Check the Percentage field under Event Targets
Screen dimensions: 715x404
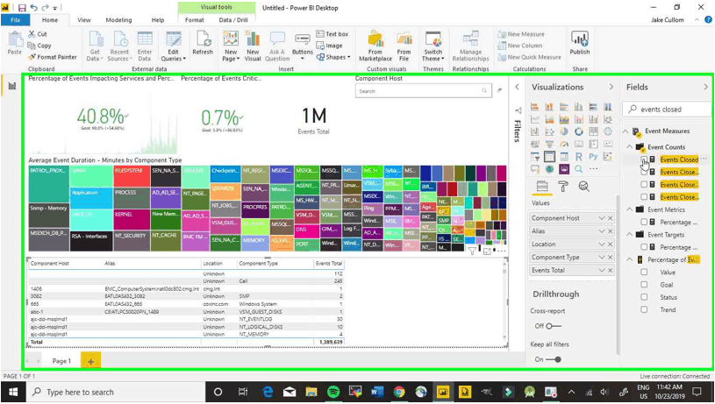pyautogui.click(x=644, y=247)
